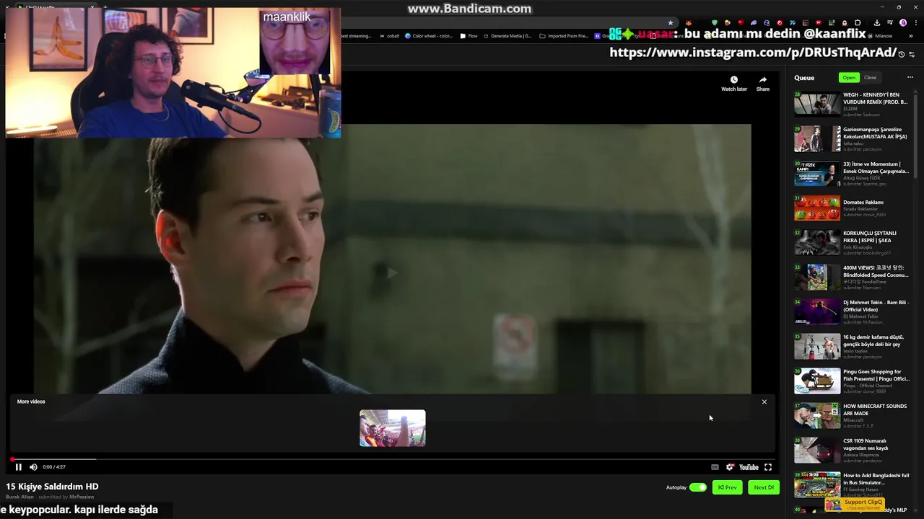
Task: Click the Watch later clock icon
Action: (x=734, y=80)
